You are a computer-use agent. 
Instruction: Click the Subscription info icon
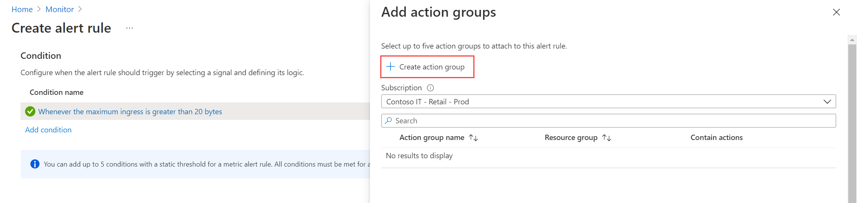430,88
